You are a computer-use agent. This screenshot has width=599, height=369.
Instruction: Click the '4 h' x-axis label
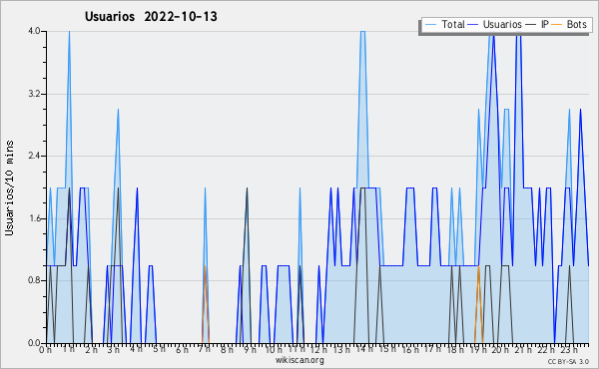point(137,349)
